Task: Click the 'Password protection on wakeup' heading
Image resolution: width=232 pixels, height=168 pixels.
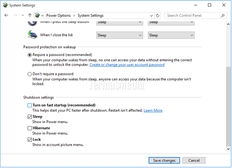Action: click(x=49, y=47)
